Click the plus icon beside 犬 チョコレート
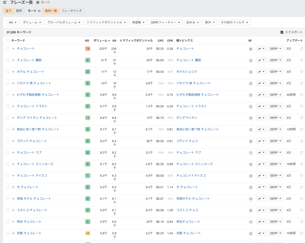 pyautogui.click(x=13, y=187)
